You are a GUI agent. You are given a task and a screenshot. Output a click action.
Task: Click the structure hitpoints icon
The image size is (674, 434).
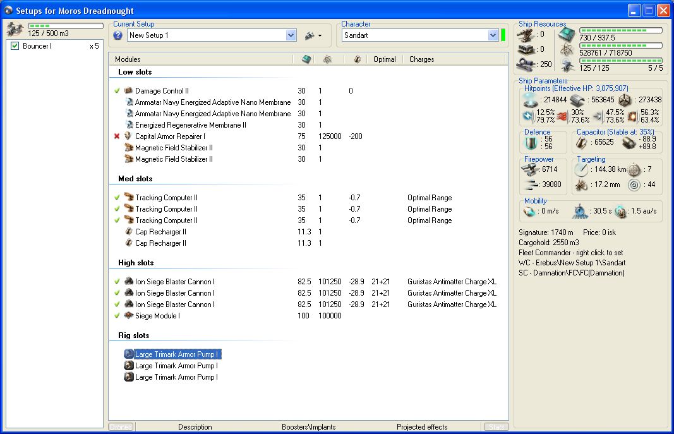[625, 100]
